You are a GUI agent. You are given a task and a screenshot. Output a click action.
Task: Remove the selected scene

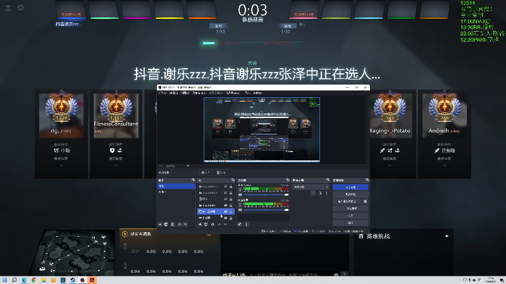(166, 224)
